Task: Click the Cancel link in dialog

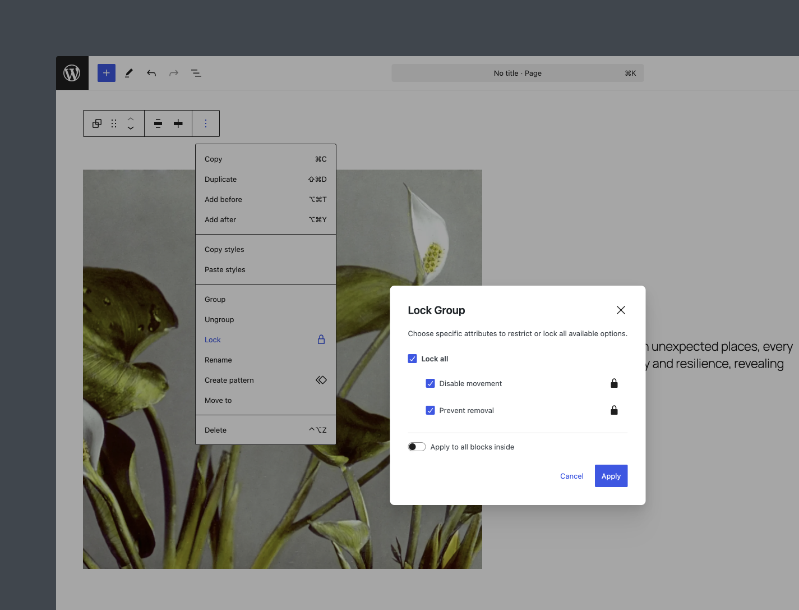Action: click(x=571, y=476)
